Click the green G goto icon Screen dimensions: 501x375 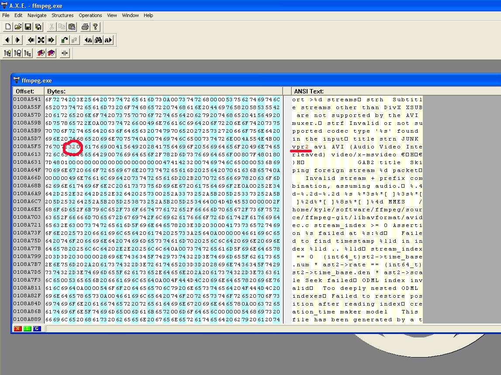click(64, 40)
